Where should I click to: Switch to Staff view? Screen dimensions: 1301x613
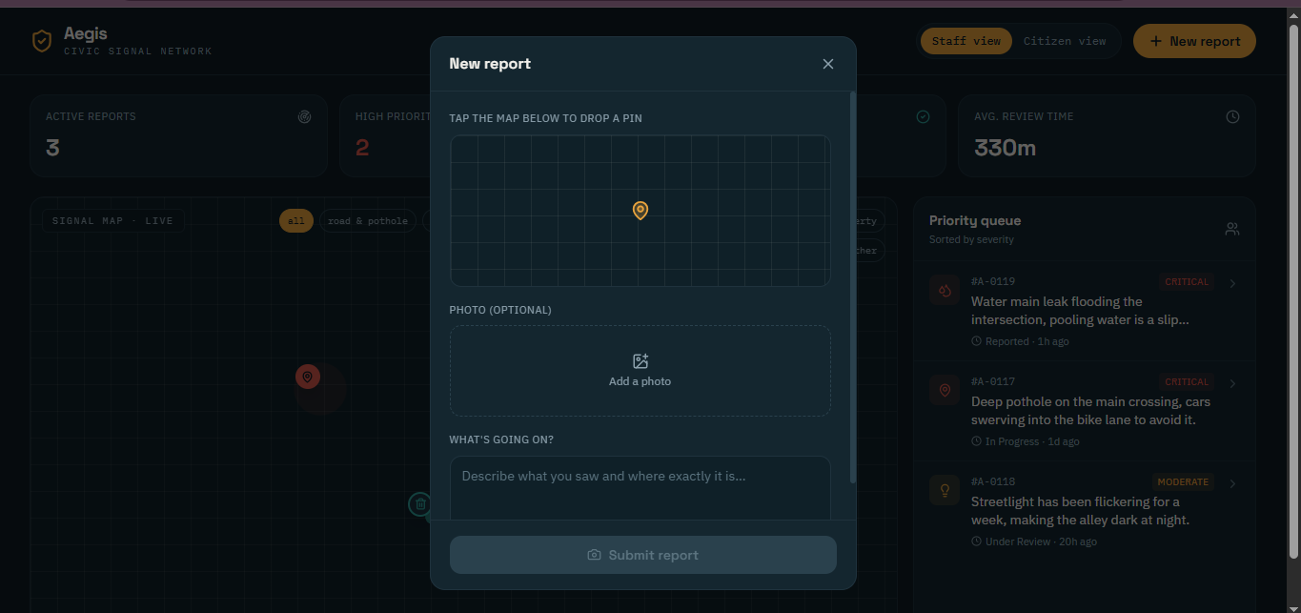[966, 41]
